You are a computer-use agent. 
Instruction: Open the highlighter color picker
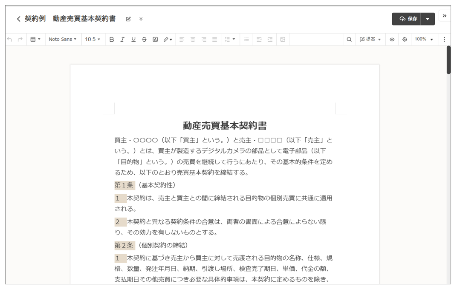(168, 40)
